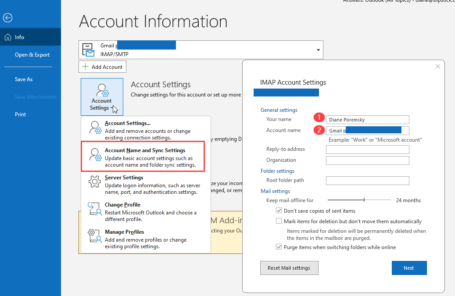Click the Account Settings person-gear icon button

point(102,97)
